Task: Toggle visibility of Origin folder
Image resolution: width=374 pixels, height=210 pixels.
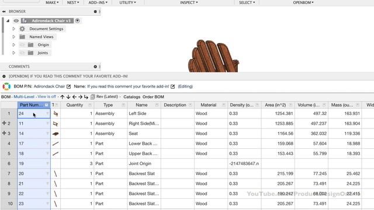Action: (x=22, y=45)
